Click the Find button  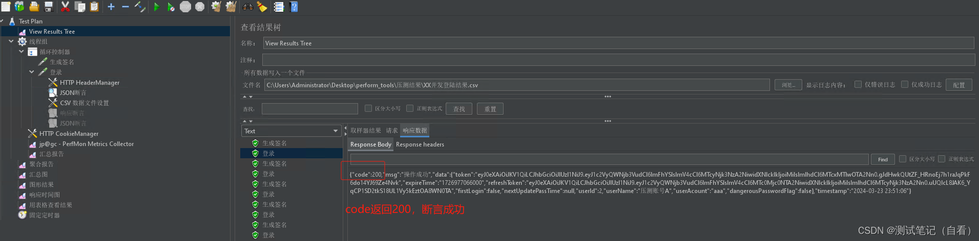coord(883,159)
